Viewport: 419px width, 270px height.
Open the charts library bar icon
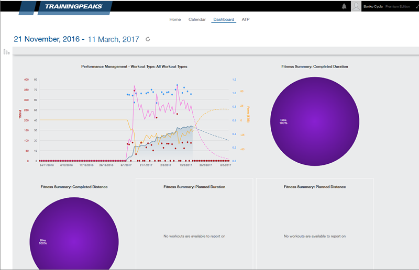tap(7, 52)
